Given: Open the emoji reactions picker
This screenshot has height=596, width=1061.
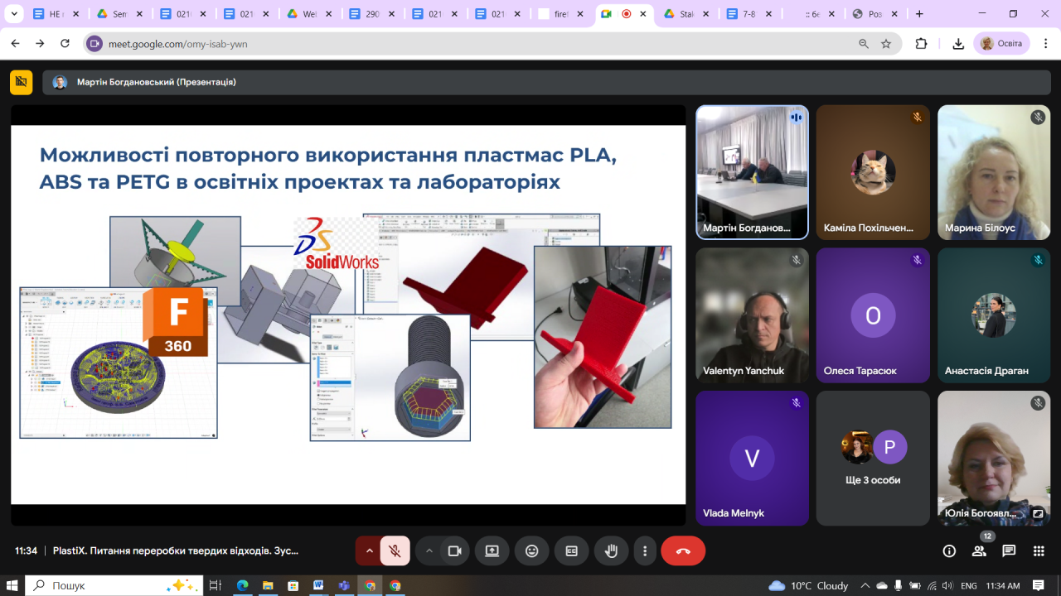Looking at the screenshot, I should (x=531, y=551).
